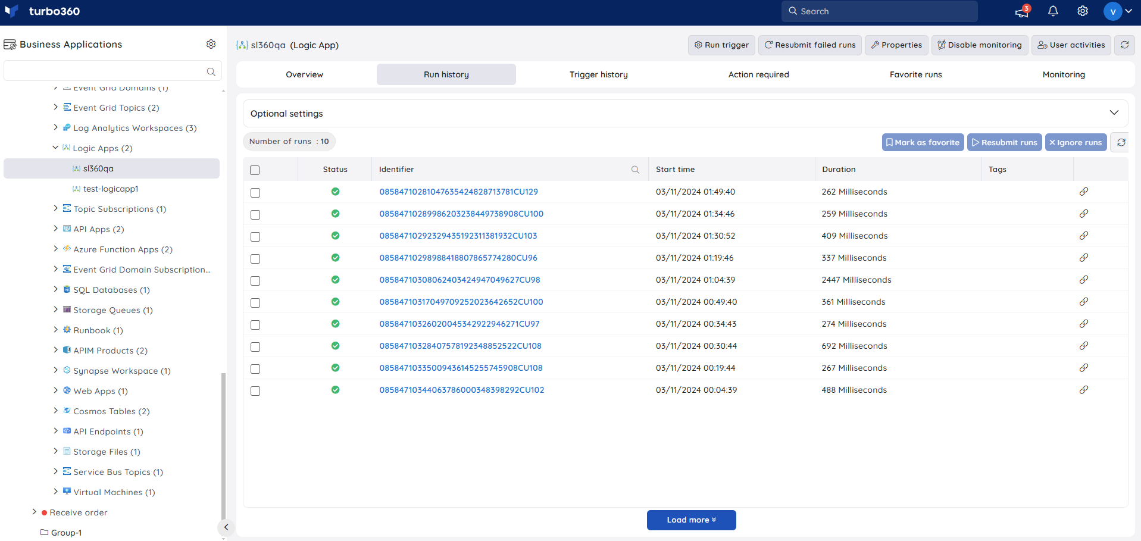Click Disable monitoring button
The height and width of the screenshot is (541, 1141).
click(x=980, y=45)
